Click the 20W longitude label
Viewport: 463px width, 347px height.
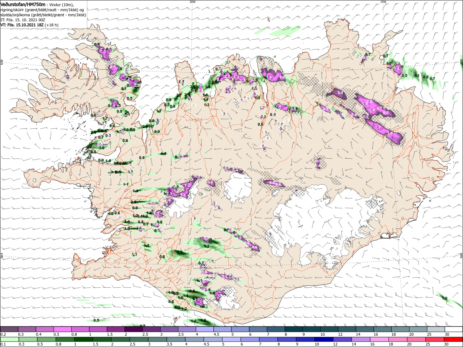click(192, 2)
